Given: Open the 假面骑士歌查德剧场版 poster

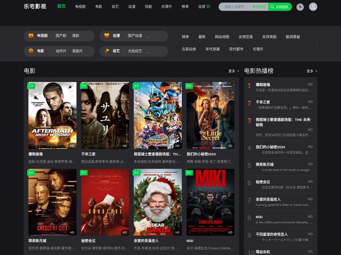Looking at the screenshot, I should click(158, 115).
